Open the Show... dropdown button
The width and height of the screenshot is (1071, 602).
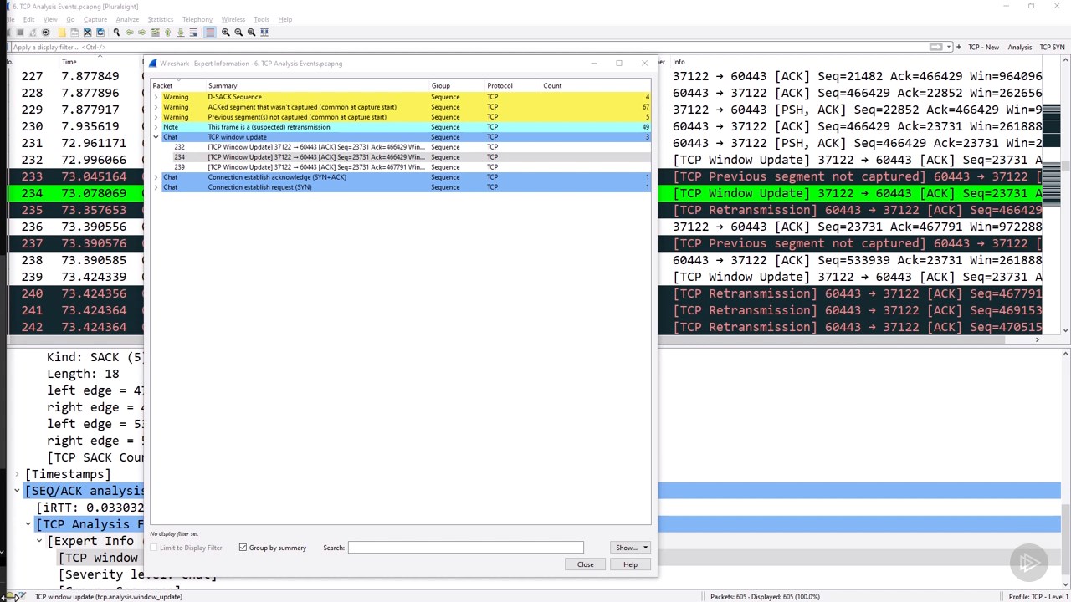[630, 548]
